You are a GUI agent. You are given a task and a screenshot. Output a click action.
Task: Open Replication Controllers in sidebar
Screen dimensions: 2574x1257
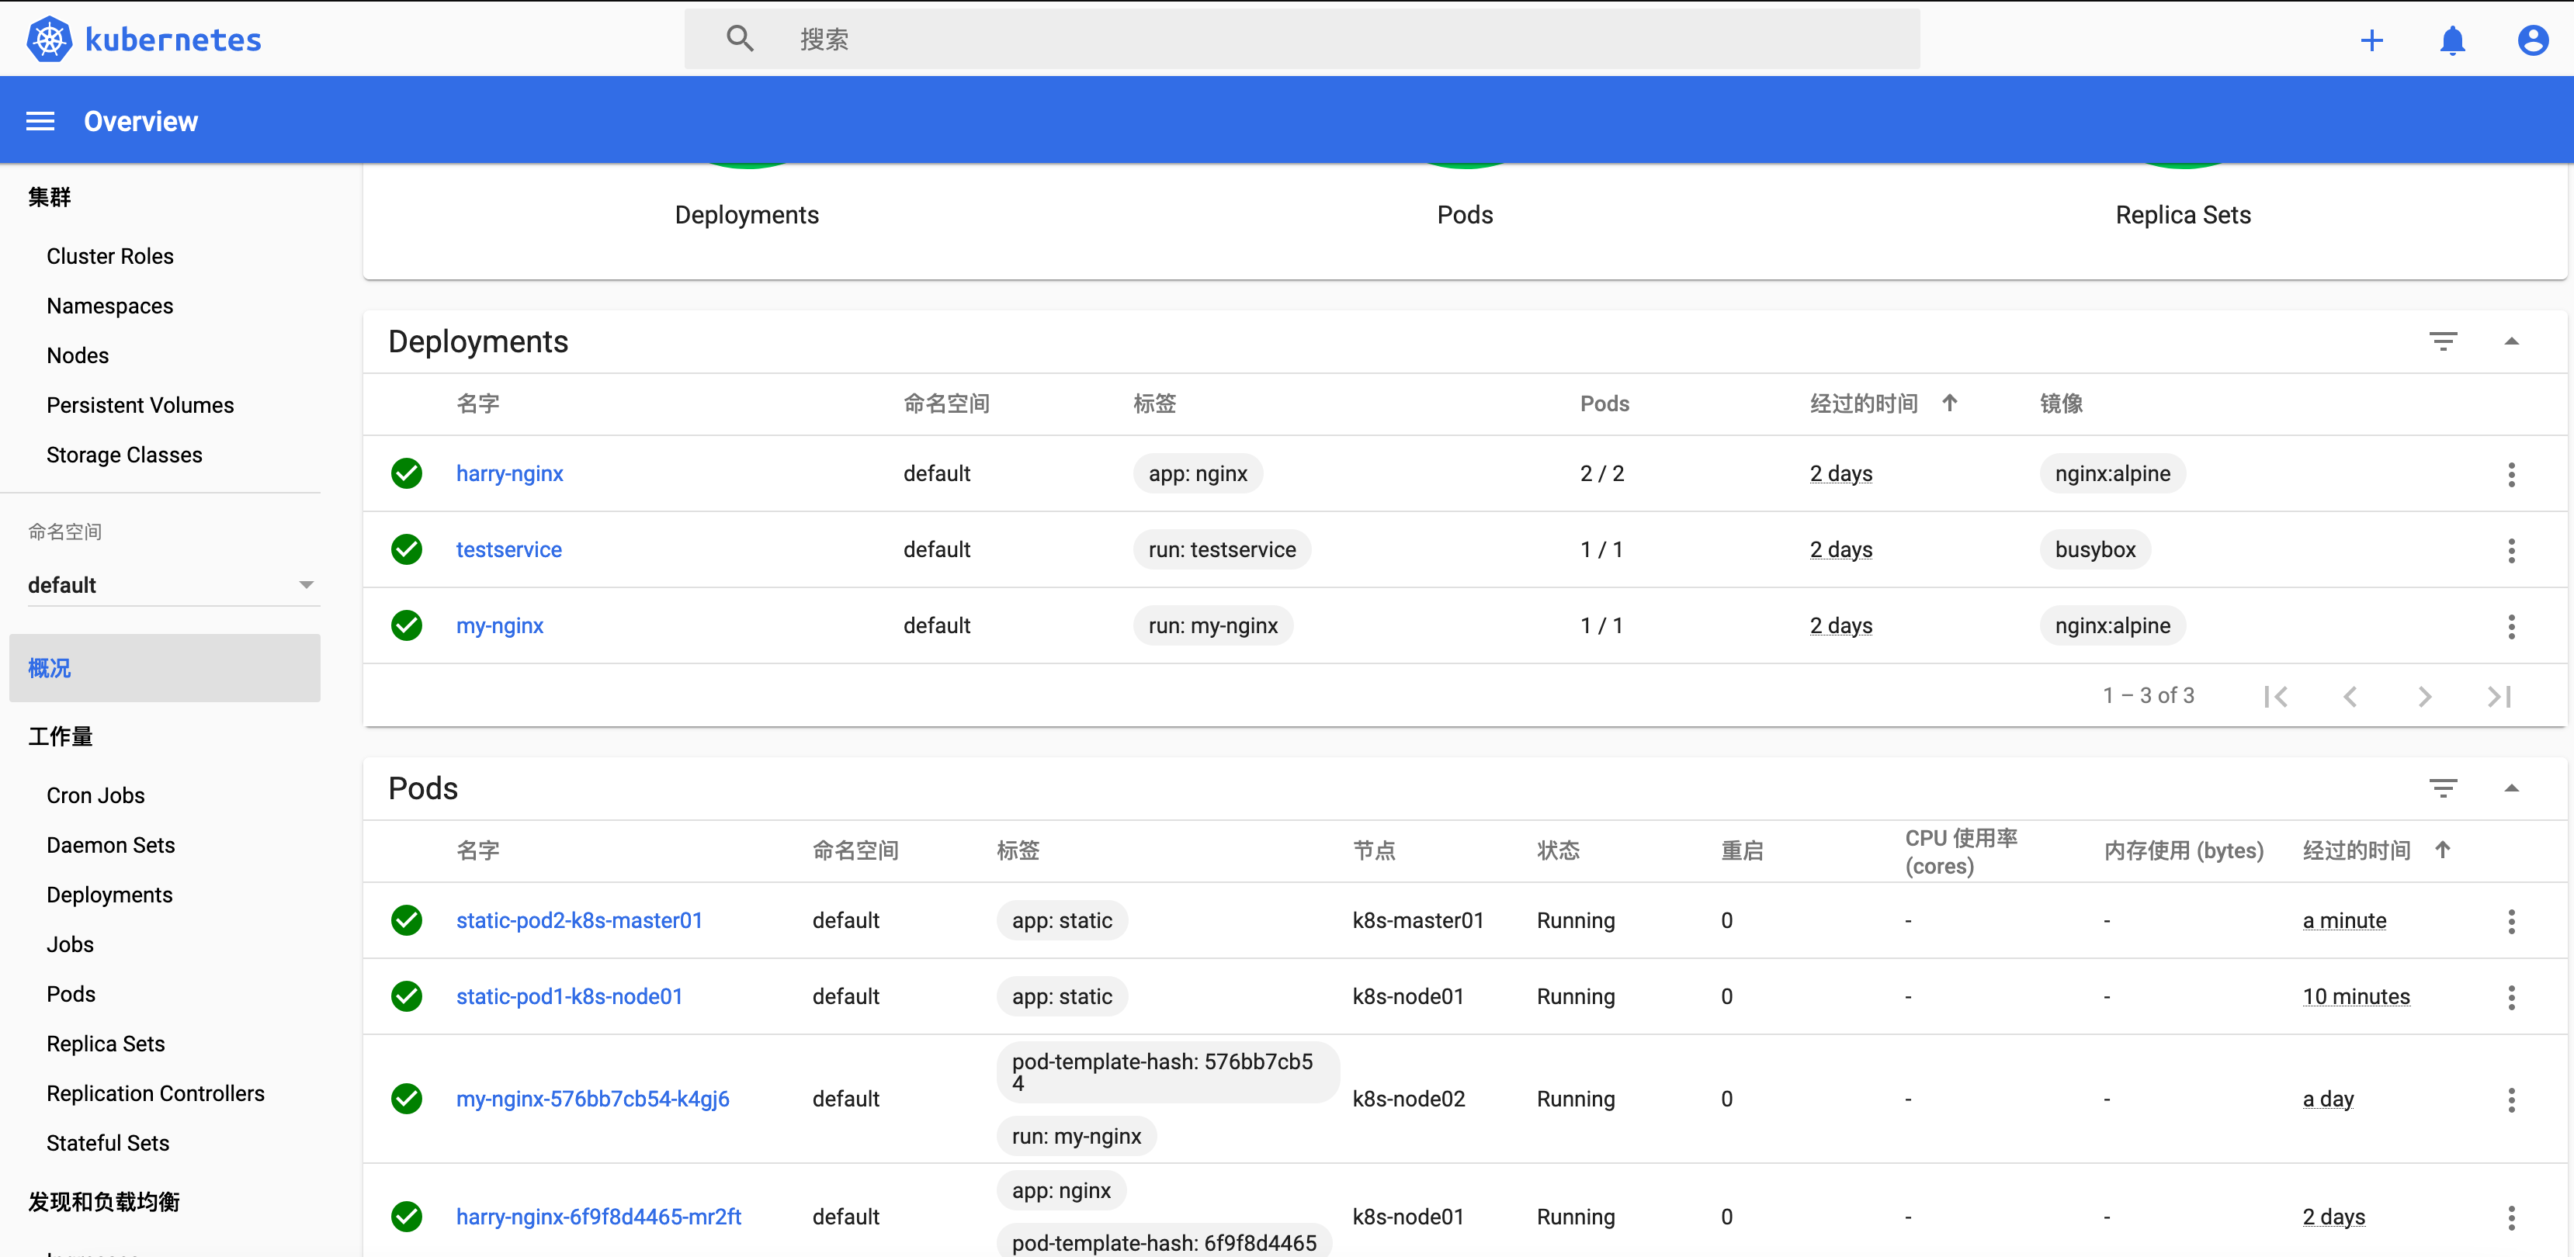point(156,1093)
